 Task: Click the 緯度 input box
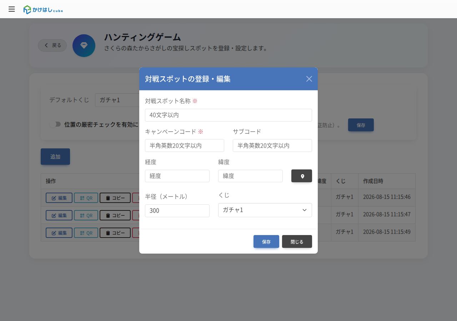pos(250,176)
